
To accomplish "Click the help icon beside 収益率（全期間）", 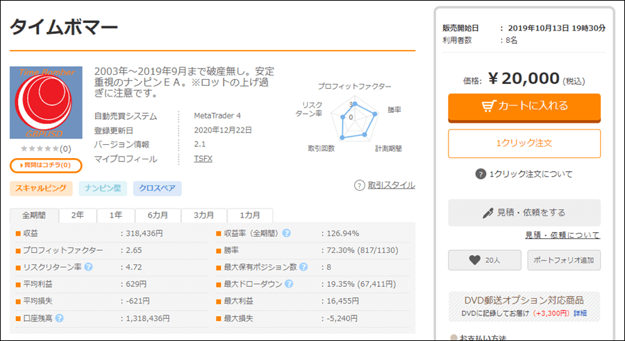I will (x=286, y=233).
